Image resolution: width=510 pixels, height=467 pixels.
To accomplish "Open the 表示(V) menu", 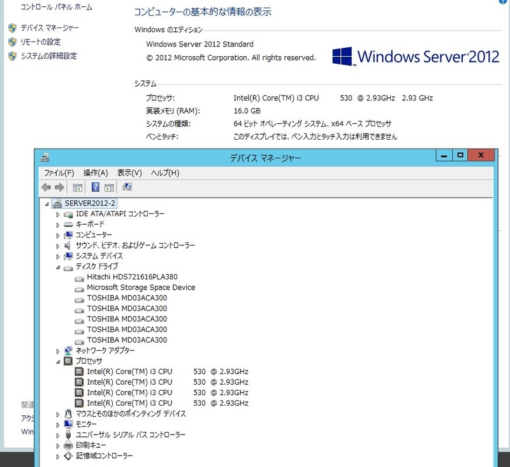I will (x=129, y=173).
